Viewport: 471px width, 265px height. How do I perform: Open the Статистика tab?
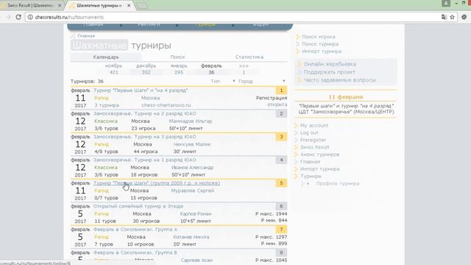point(249,57)
